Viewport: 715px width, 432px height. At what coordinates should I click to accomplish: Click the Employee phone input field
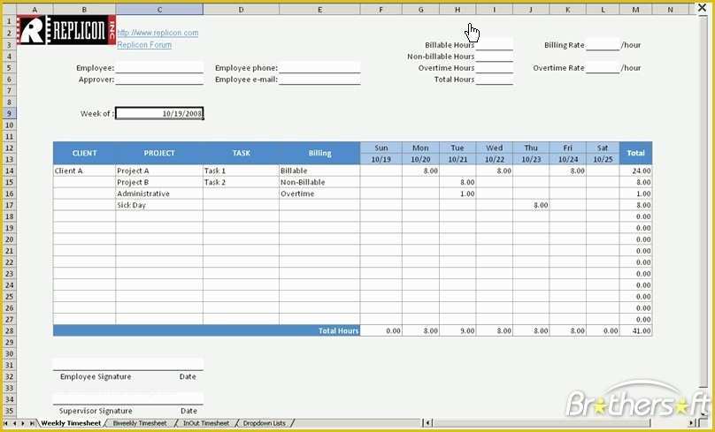point(319,68)
